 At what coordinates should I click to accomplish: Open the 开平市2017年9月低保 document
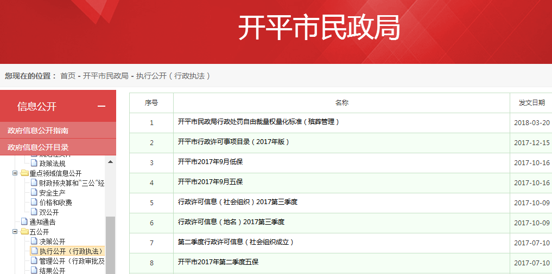click(210, 162)
